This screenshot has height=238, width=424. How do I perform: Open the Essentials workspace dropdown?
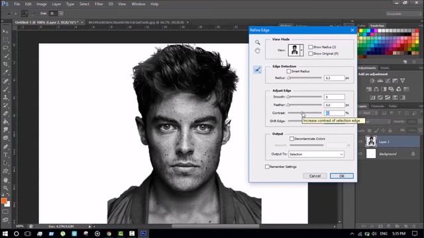403,13
